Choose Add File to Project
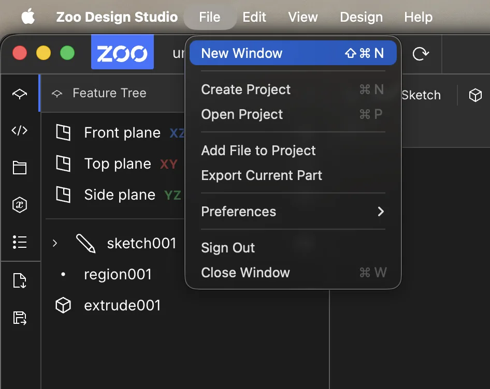 click(x=293, y=151)
